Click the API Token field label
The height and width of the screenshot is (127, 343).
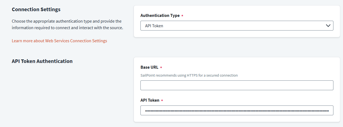point(150,100)
